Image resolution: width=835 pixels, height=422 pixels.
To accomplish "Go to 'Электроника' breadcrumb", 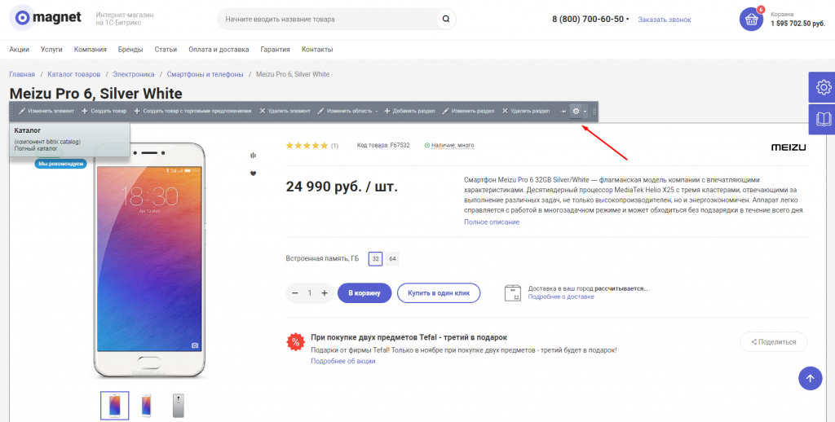I will (134, 74).
